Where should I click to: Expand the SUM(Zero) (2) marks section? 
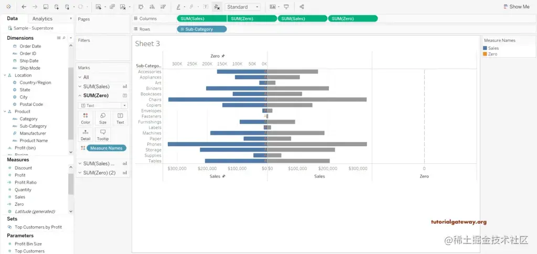[x=80, y=173]
